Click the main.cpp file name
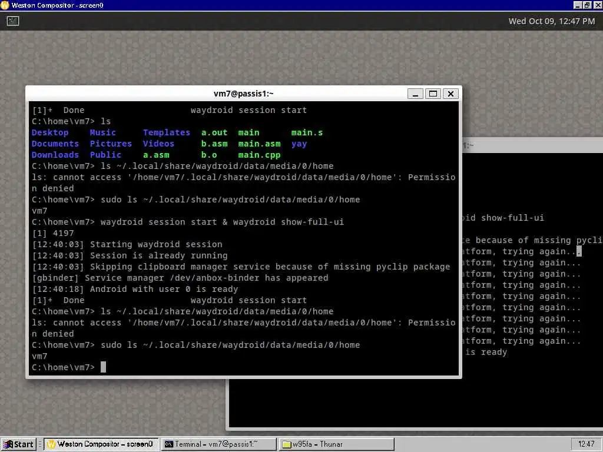Image resolution: width=603 pixels, height=452 pixels. tap(259, 155)
